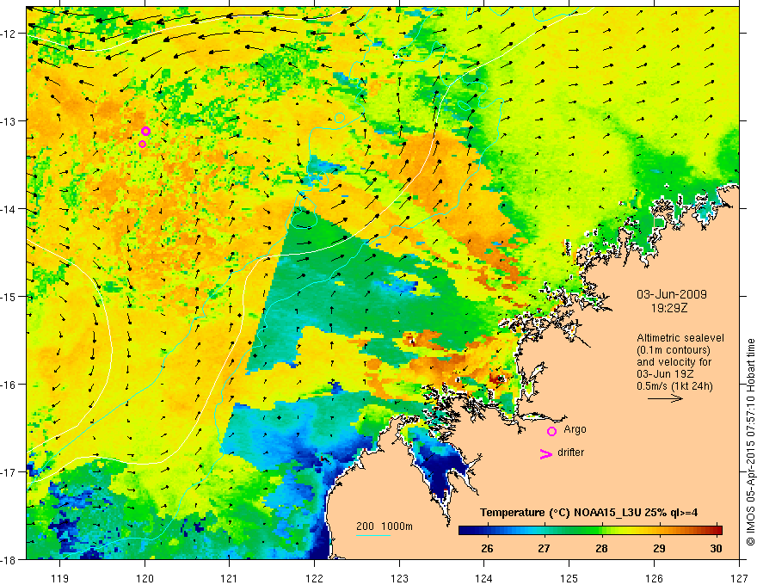Click the vertical '© IMOS 05-Apr-2015 07:57:10 Hobart time' credit

pyautogui.click(x=750, y=442)
